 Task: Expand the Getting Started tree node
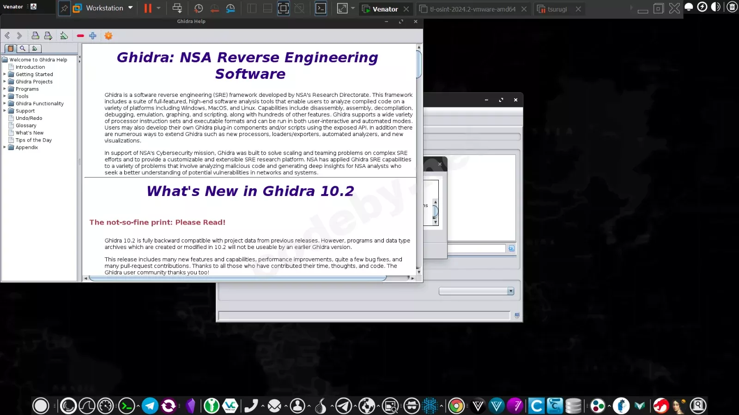pos(5,74)
